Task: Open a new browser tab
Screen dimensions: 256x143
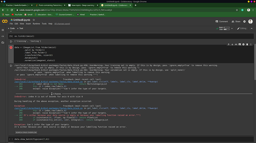Action: pyautogui.click(x=135, y=5)
